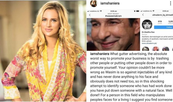Click the blue Follow button
173x102 pixels.
pyautogui.click(x=164, y=27)
